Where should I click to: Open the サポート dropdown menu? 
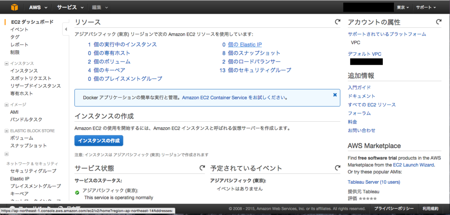[426, 7]
